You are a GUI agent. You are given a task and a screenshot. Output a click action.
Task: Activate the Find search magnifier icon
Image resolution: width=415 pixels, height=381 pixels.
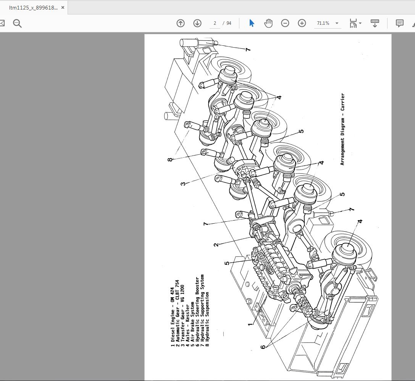[17, 23]
